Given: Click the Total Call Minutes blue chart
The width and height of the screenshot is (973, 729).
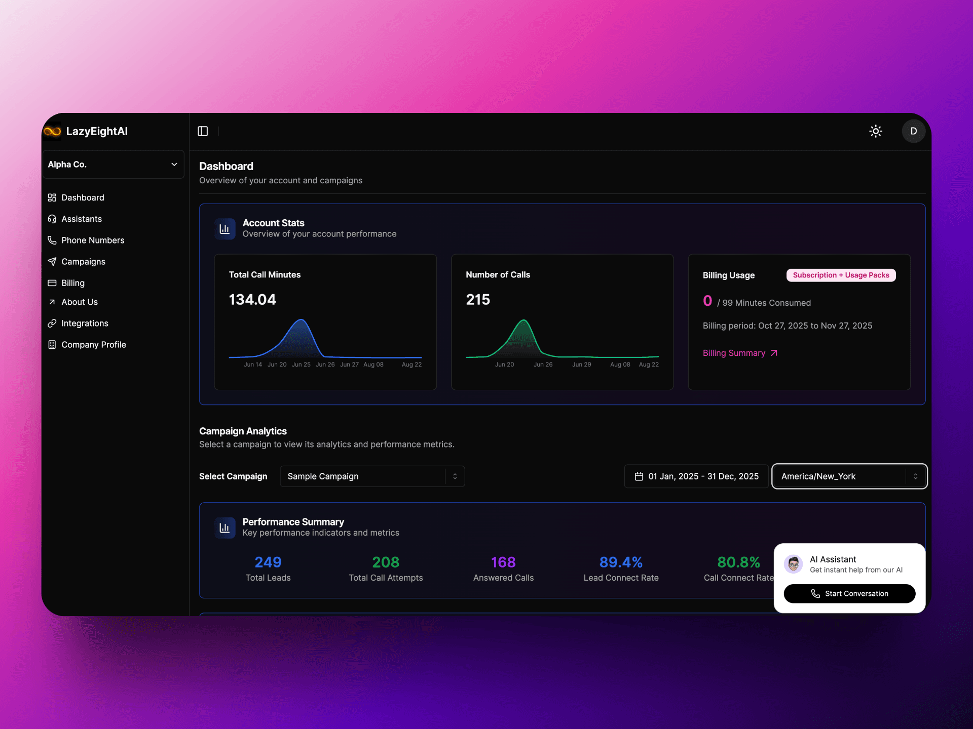Looking at the screenshot, I should [x=325, y=338].
